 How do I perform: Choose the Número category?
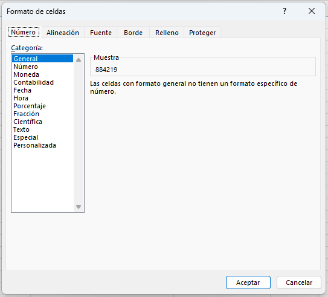(x=42, y=67)
